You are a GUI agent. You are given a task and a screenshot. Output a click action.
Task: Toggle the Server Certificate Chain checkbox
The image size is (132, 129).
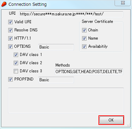click(x=84, y=30)
